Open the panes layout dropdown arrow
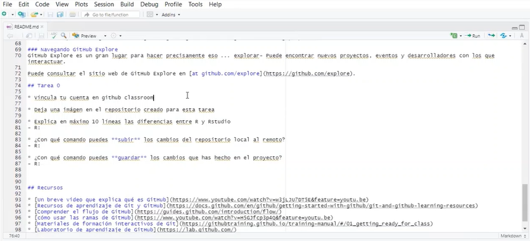530x241 pixels. tap(157, 15)
